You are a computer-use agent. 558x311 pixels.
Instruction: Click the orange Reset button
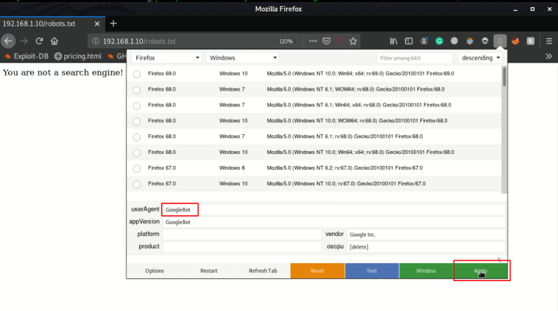click(x=318, y=271)
